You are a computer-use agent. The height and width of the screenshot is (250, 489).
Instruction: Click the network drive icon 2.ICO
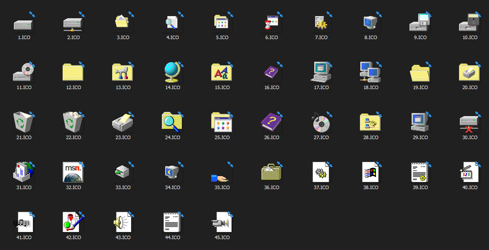tap(73, 24)
